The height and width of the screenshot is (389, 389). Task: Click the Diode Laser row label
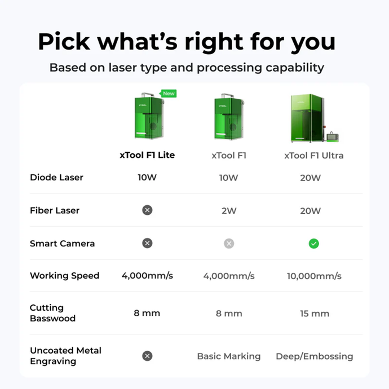[x=56, y=178]
